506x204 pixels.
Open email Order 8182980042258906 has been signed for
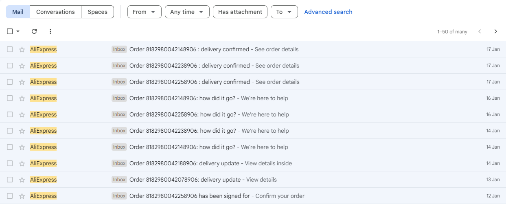tap(253, 196)
